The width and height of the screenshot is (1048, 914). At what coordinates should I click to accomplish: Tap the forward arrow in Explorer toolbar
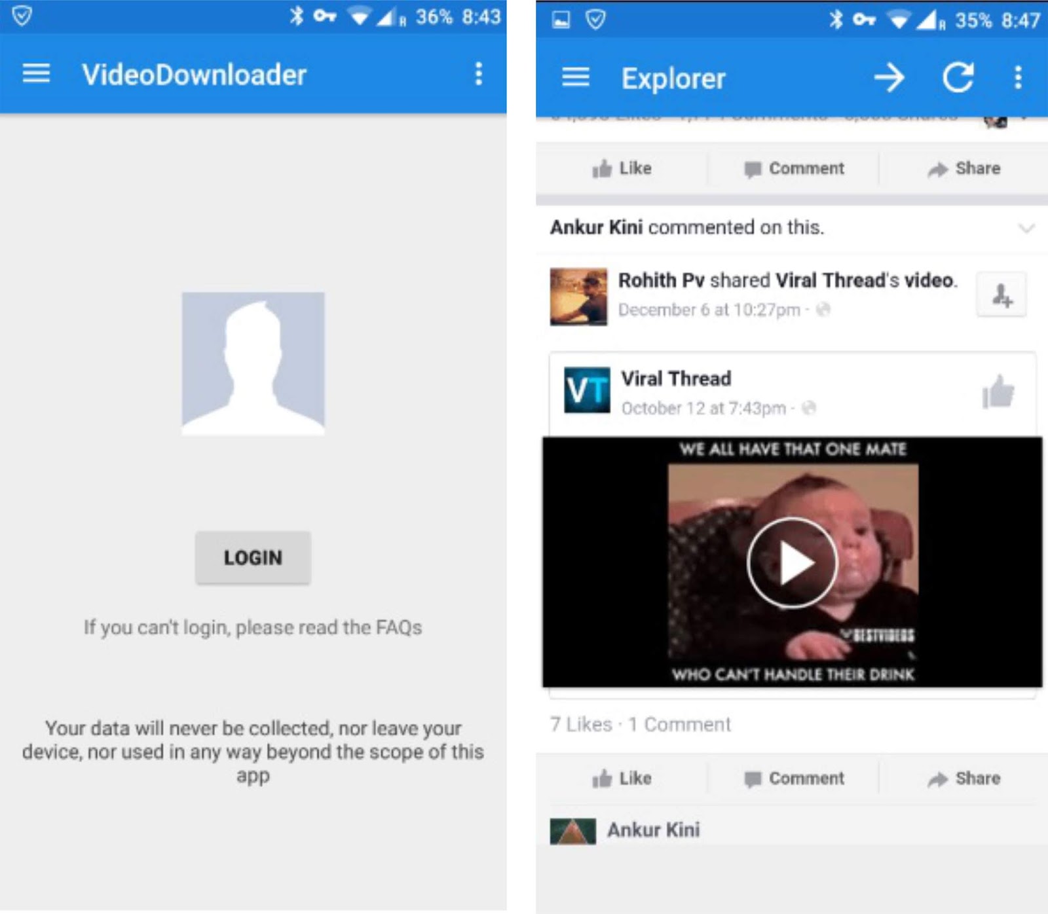click(x=889, y=78)
